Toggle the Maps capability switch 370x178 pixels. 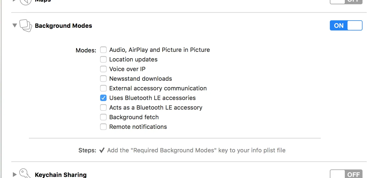(346, 1)
